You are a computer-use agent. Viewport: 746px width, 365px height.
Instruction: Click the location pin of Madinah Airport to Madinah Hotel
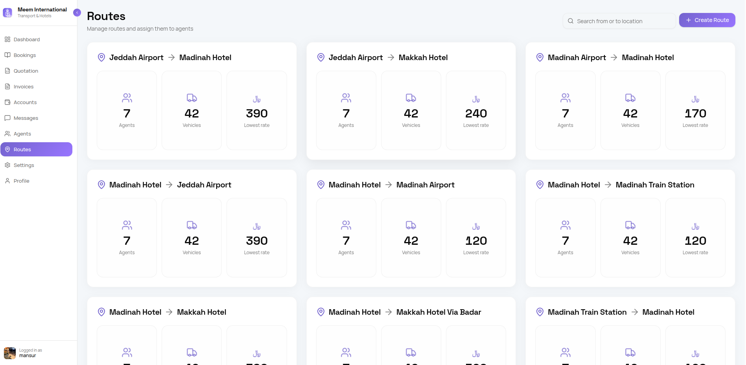tap(540, 57)
